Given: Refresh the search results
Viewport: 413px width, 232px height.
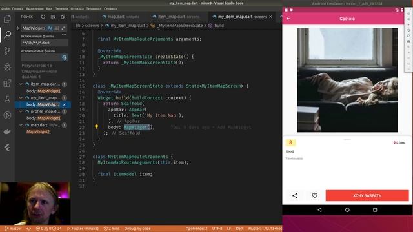Looking at the screenshot, I should coord(43,17).
